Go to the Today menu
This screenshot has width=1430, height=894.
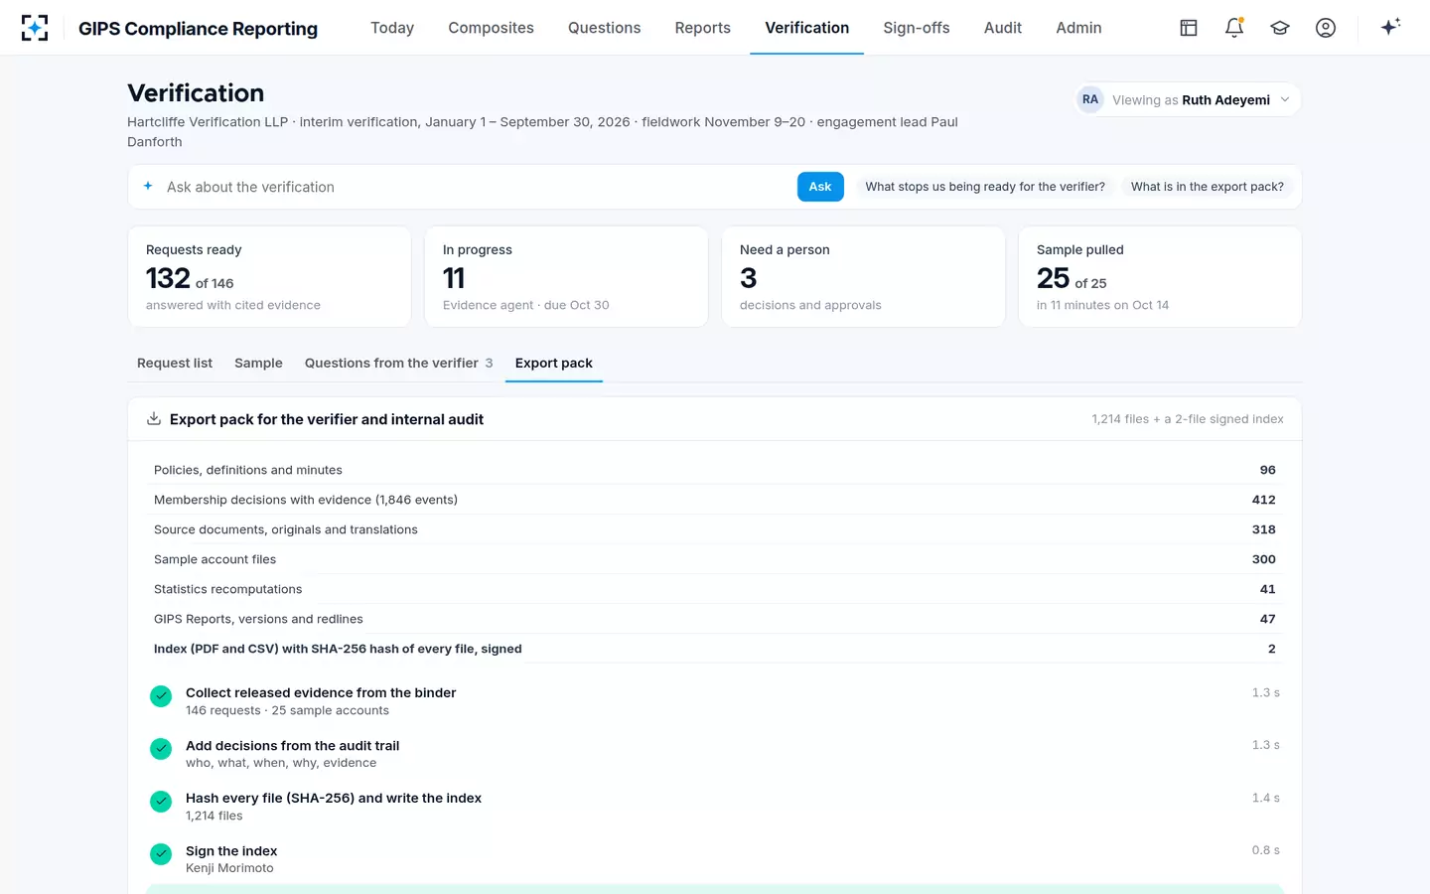tap(392, 28)
